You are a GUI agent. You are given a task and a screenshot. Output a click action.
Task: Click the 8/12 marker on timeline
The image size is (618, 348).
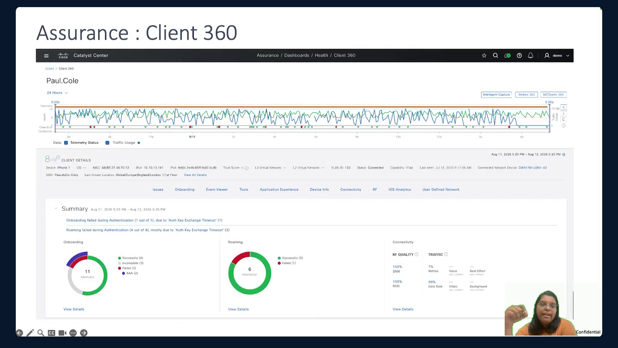pyautogui.click(x=192, y=137)
